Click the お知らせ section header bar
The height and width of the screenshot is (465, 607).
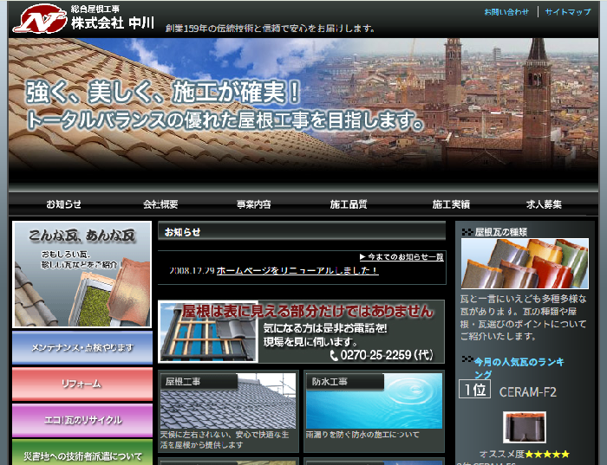[x=302, y=232]
